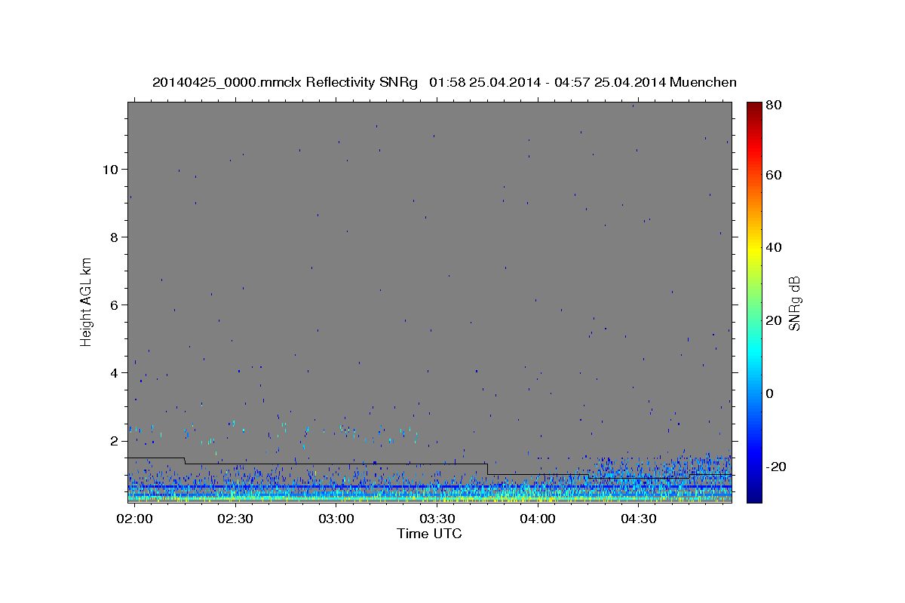The width and height of the screenshot is (905, 603).
Task: Click the 03:00 time tick label
Action: tap(336, 519)
